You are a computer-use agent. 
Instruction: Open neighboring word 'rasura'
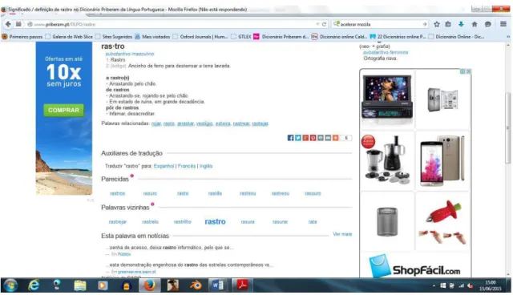coord(248,222)
